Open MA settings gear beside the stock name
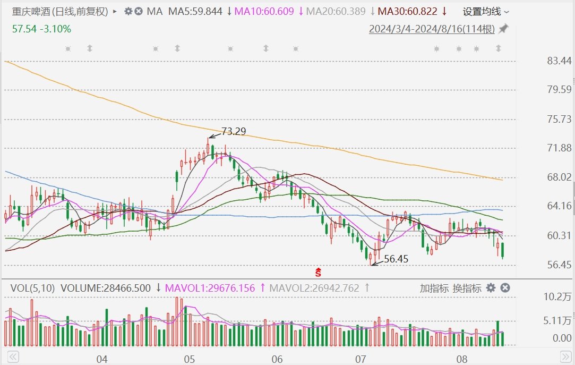 128,11
